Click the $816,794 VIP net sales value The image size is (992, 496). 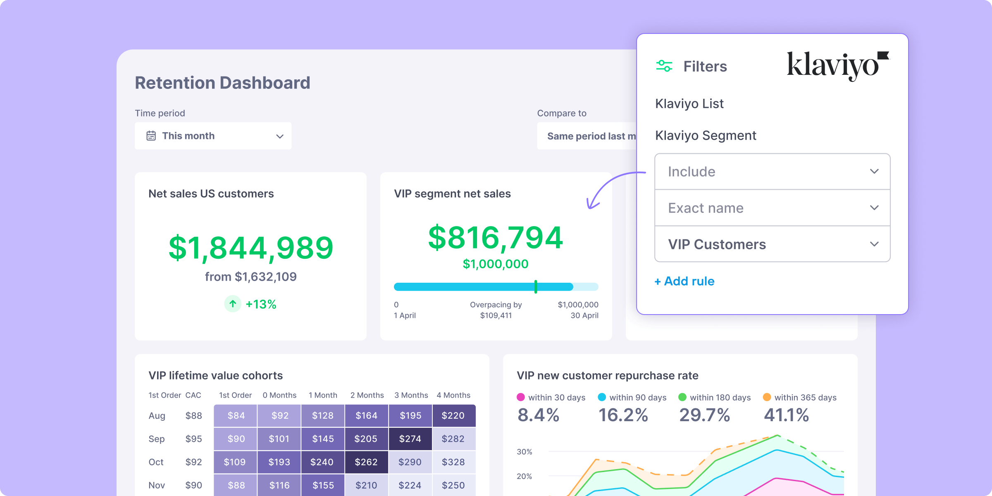(496, 238)
